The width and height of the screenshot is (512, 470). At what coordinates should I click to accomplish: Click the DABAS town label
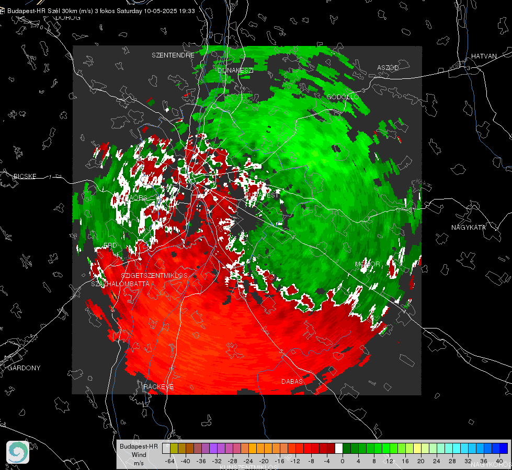292,381
